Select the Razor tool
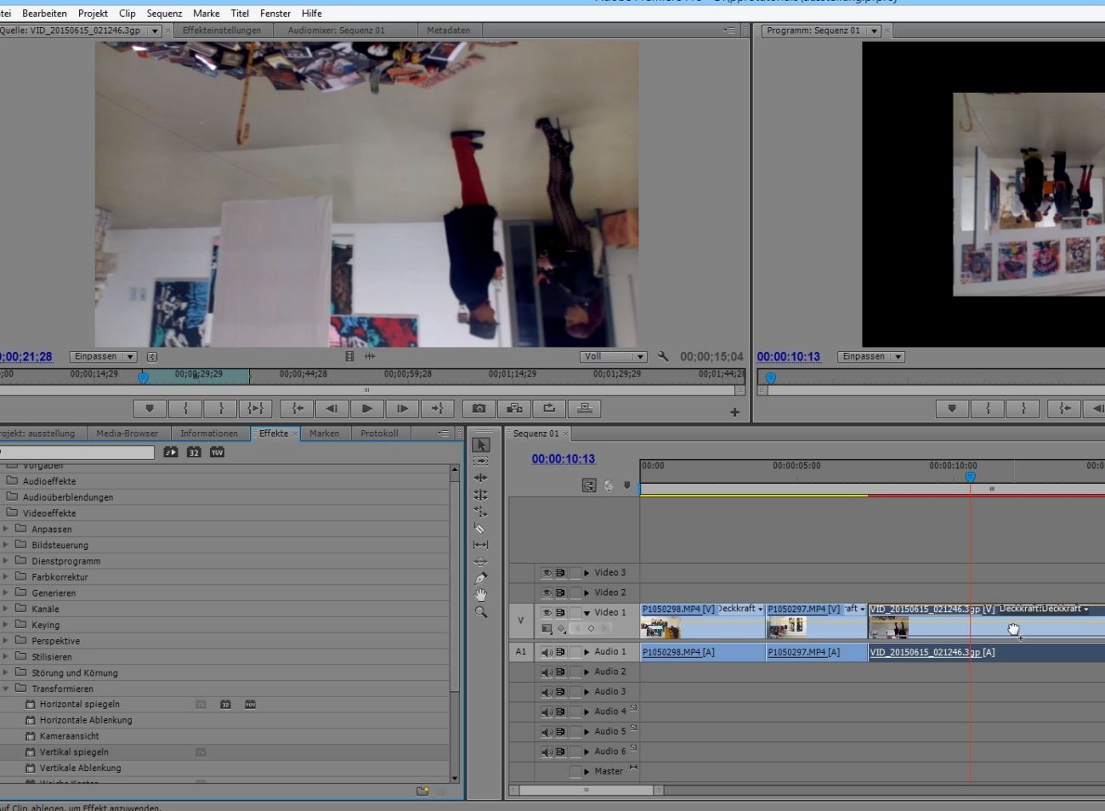 tap(481, 528)
